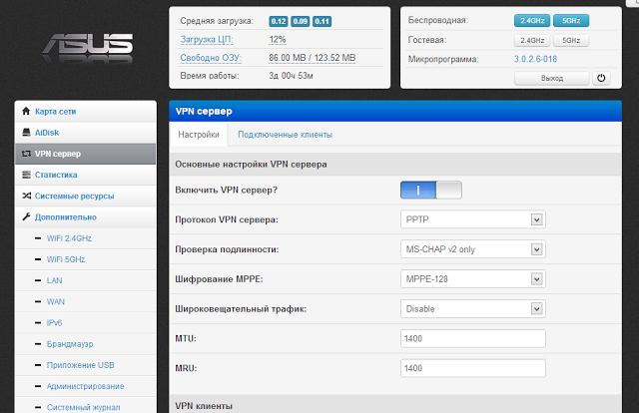Open Протокол VPN сервера dropdown

[472, 219]
